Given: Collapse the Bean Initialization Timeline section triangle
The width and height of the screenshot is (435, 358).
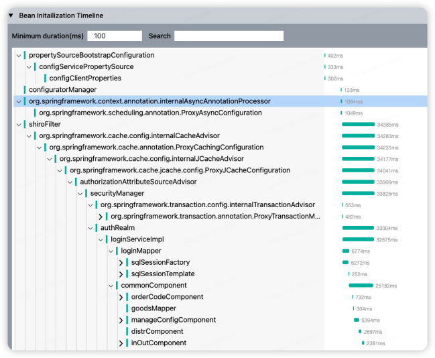Looking at the screenshot, I should coord(11,15).
